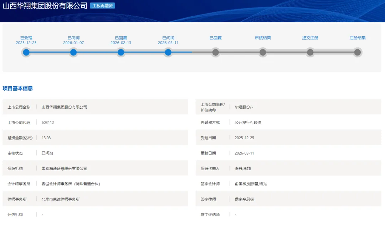Click the 山西华翔集团股份有限公司 page title
This screenshot has height=227, width=385.
pyautogui.click(x=45, y=6)
